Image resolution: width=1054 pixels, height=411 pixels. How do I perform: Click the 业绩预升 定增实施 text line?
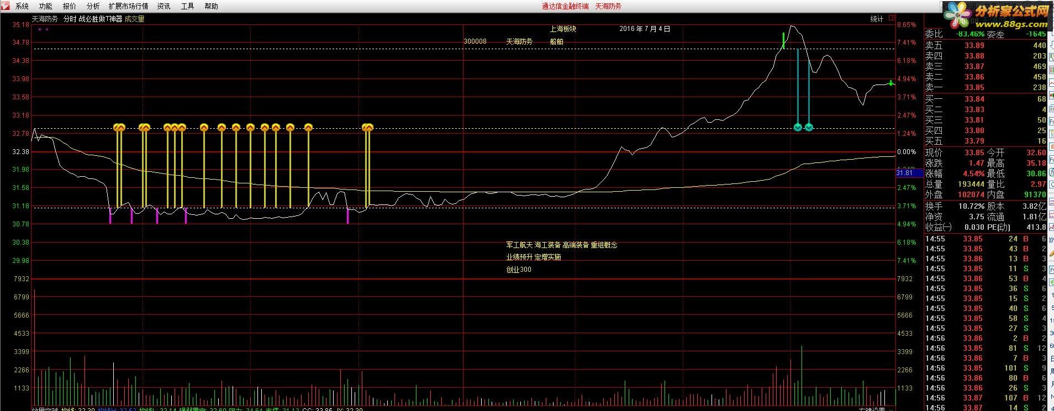tap(534, 257)
